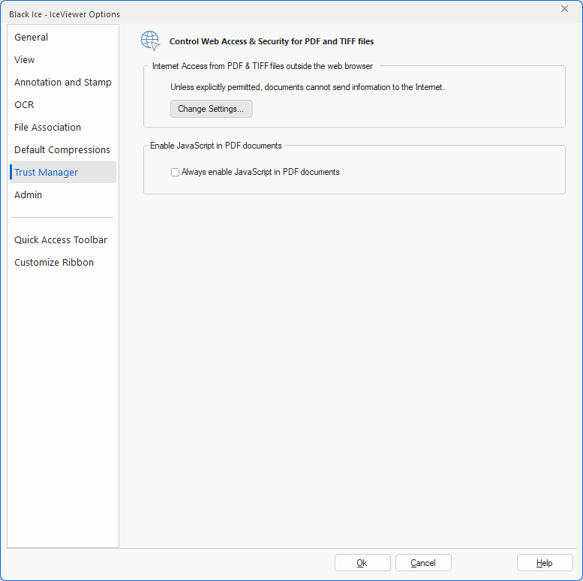Open the General options page
Screen dimensions: 583x581
(x=62, y=38)
